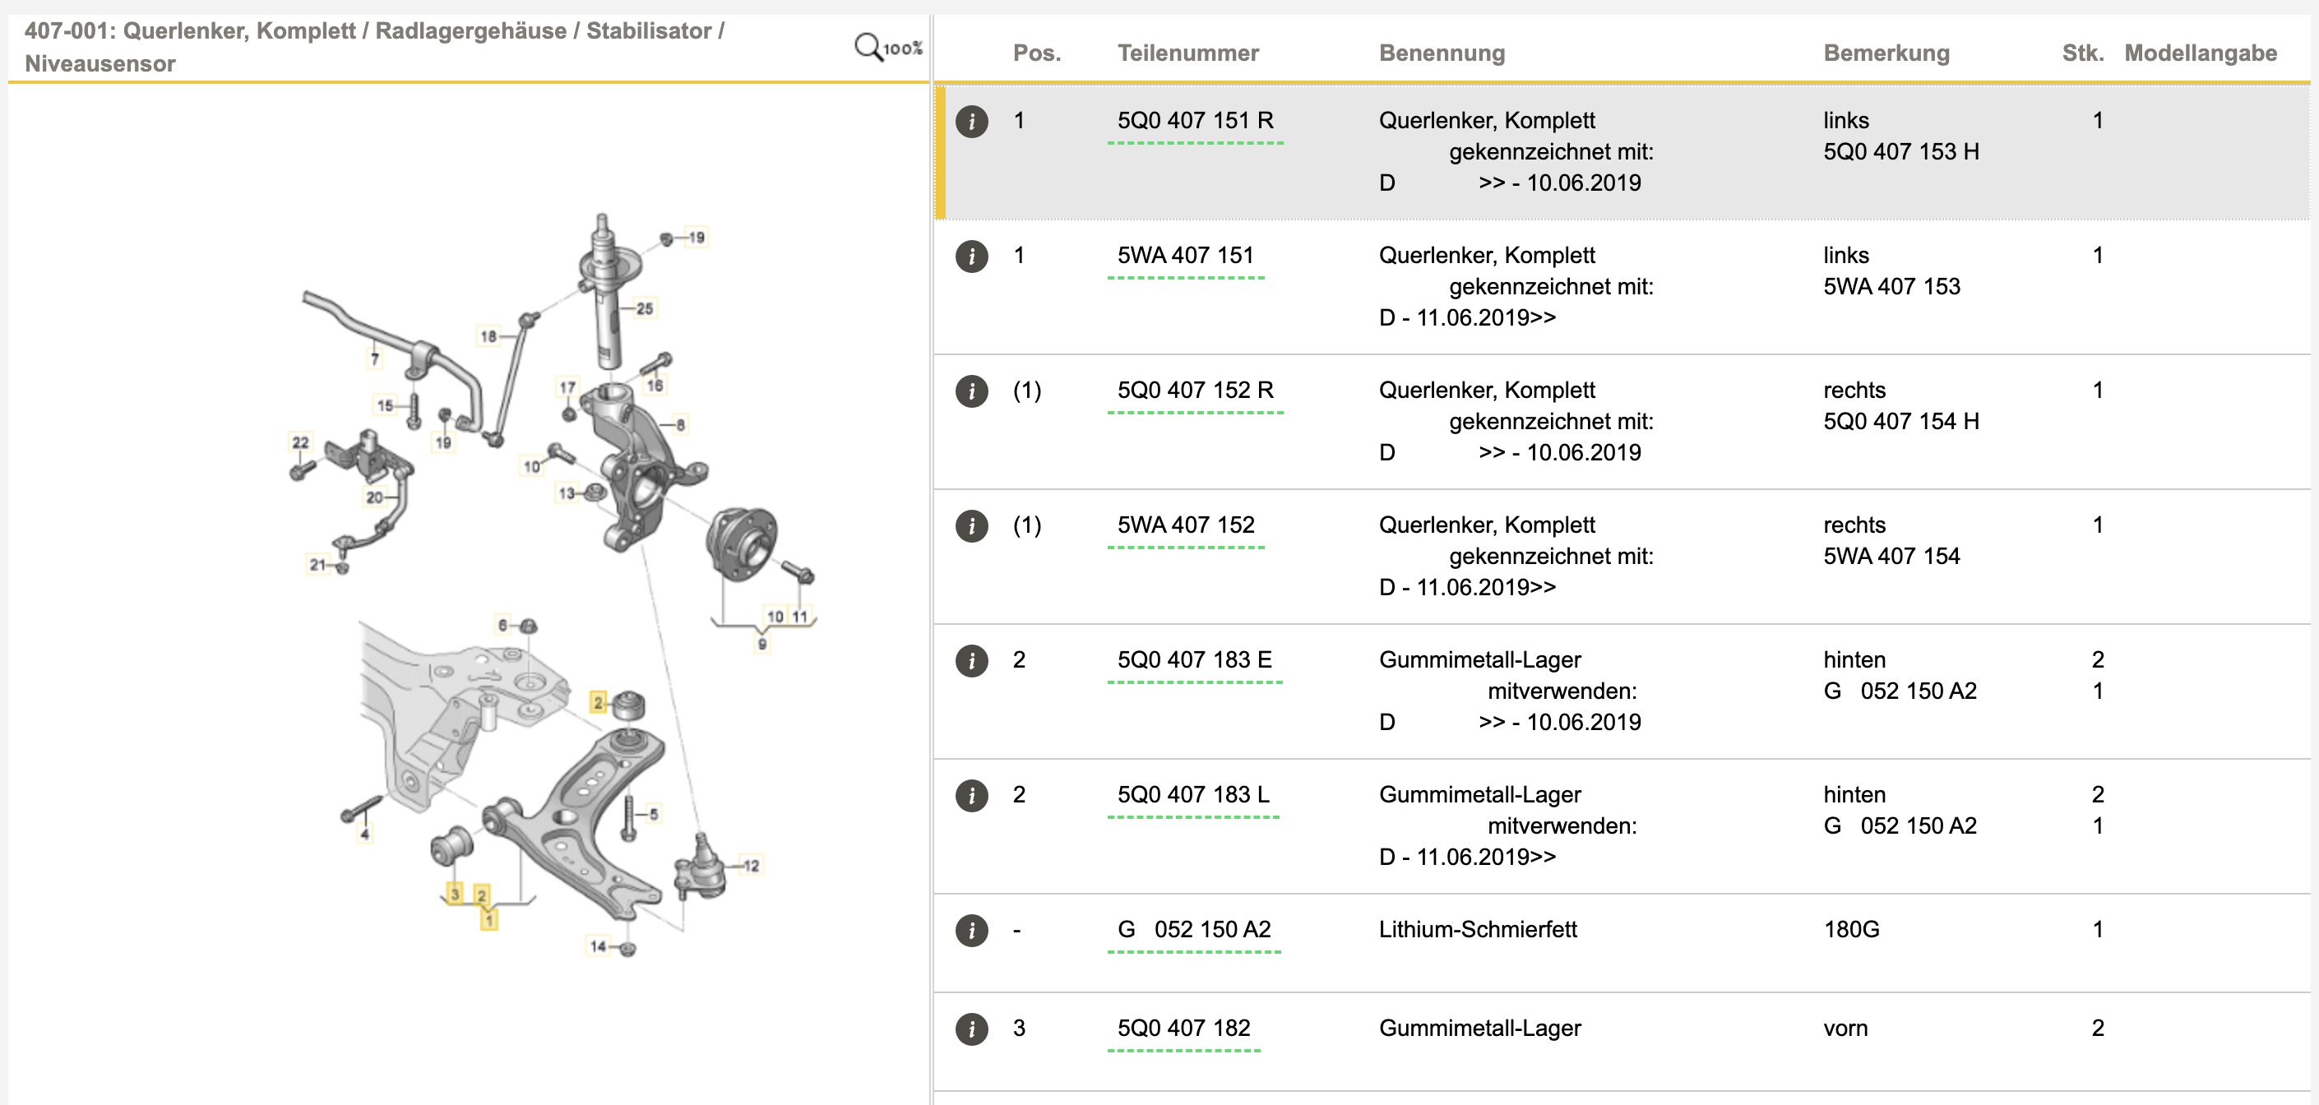The image size is (2319, 1105).
Task: Show info for 5Q0 407 152 R row
Action: pos(971,391)
